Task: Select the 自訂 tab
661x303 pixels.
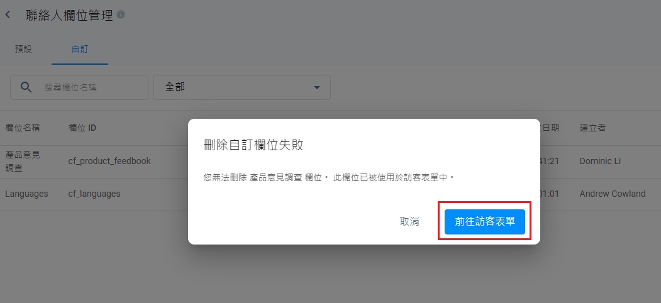Action: tap(80, 49)
